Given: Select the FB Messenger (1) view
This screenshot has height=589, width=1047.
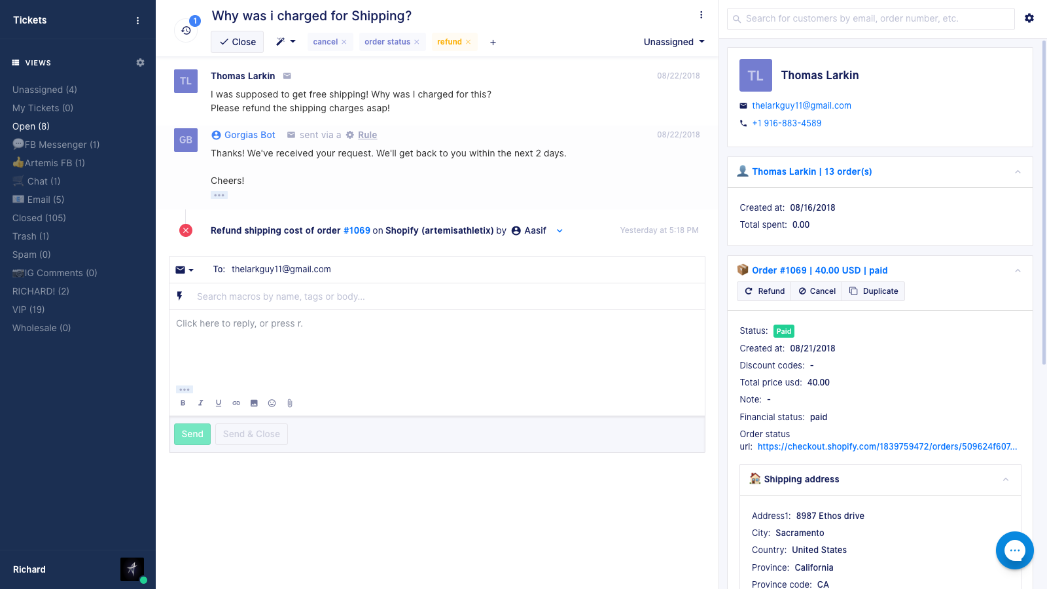Looking at the screenshot, I should point(56,145).
